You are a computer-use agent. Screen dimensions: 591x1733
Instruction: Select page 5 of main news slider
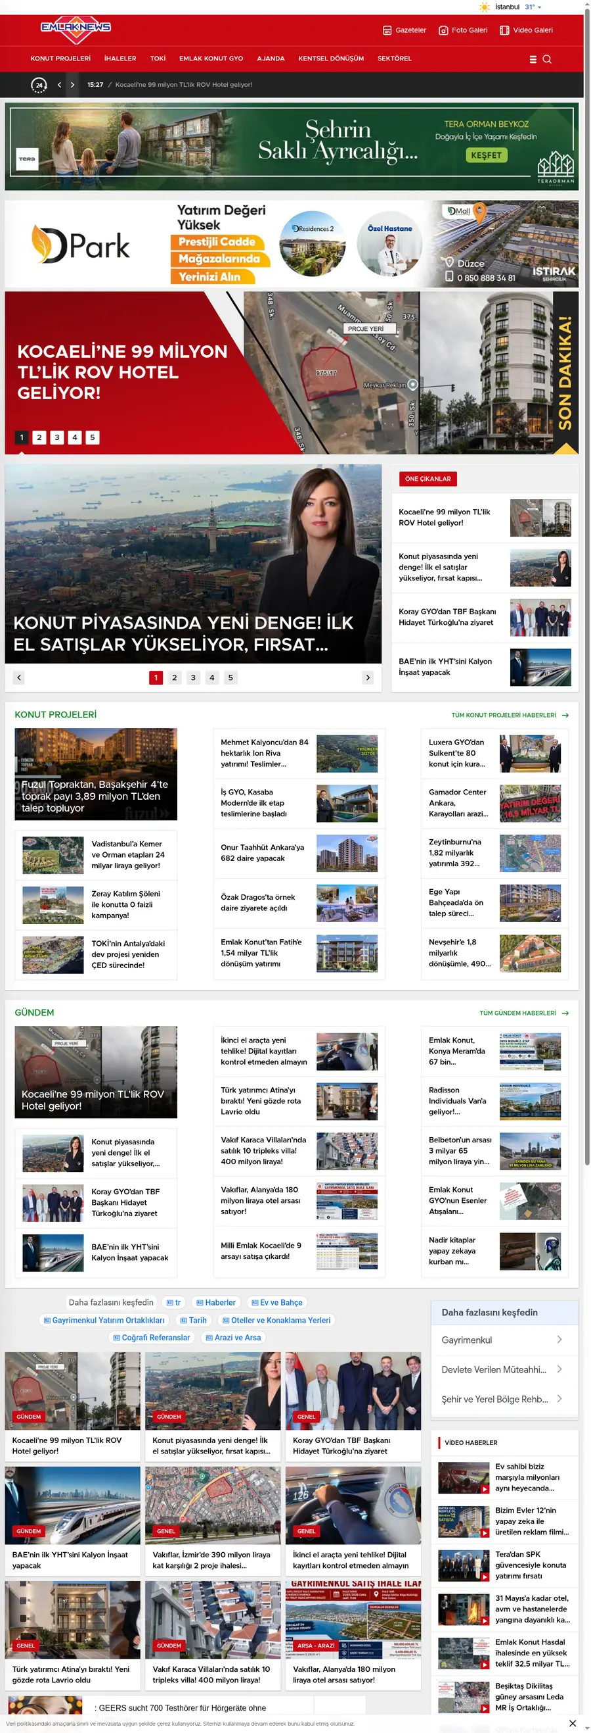(230, 677)
